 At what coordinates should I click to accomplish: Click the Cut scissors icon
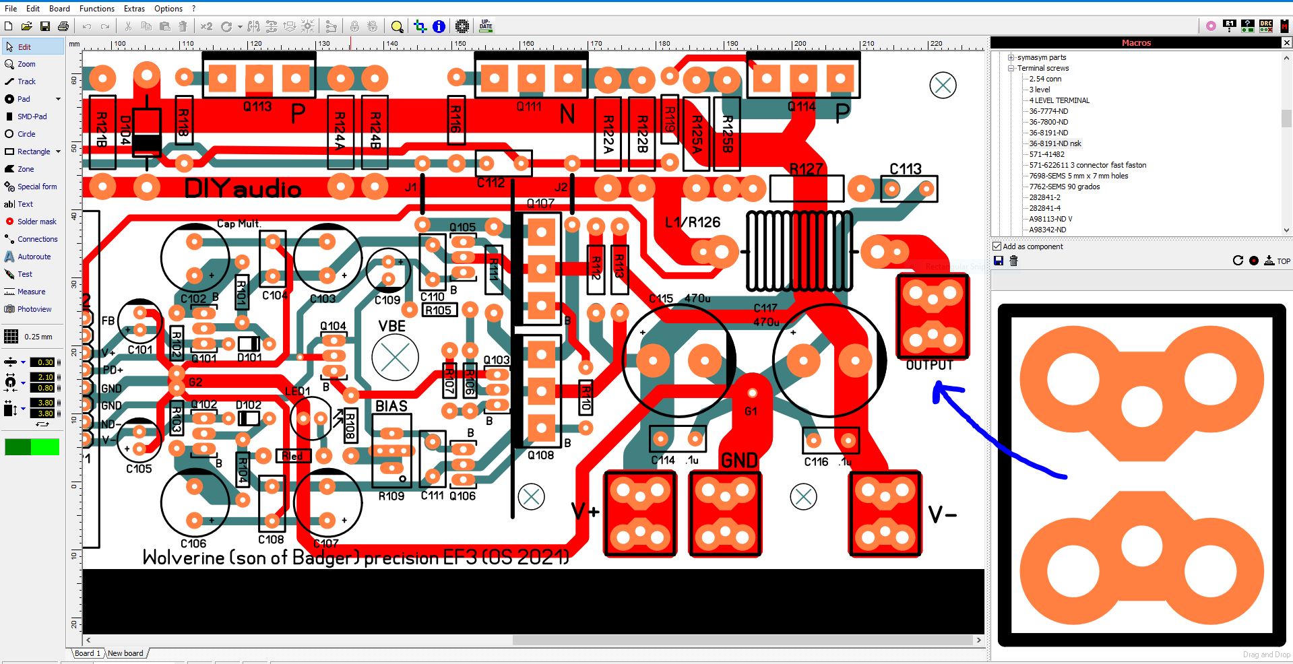[128, 26]
